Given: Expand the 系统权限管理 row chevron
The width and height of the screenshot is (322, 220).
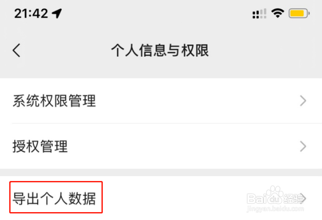Looking at the screenshot, I should click(x=303, y=101).
